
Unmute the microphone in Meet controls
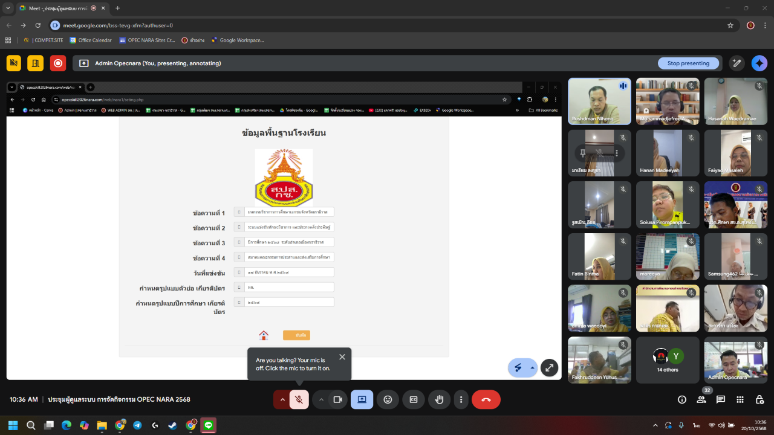299,399
